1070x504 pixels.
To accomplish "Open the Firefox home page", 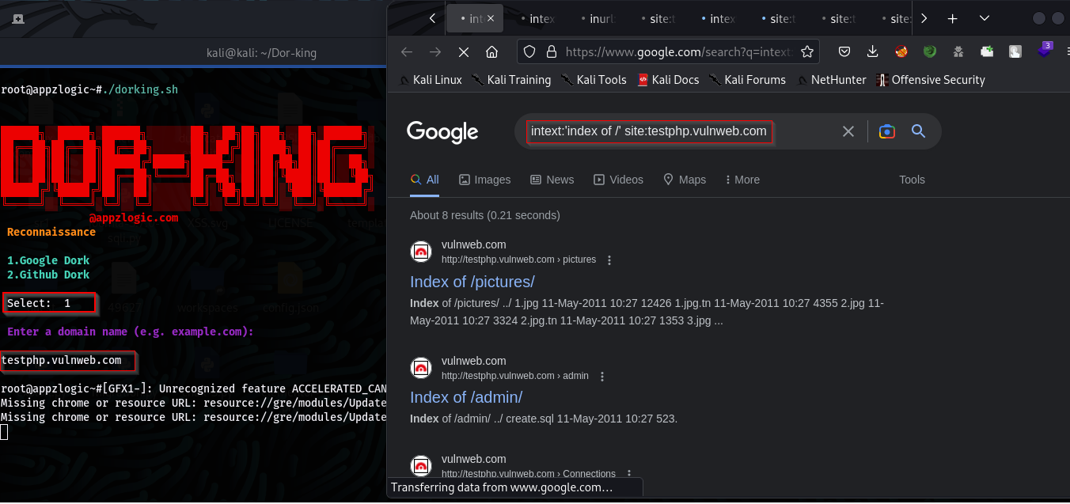I will [491, 52].
